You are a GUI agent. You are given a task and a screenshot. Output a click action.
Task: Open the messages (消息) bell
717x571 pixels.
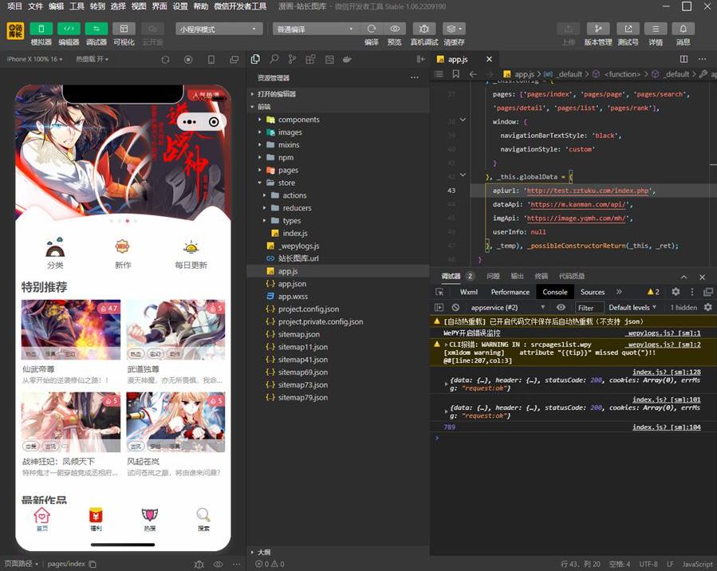[684, 29]
